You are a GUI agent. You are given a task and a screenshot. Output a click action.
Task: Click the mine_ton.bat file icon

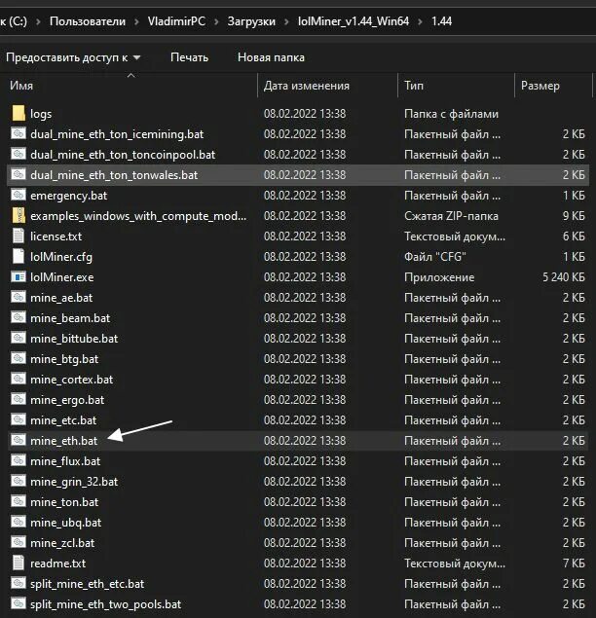tap(19, 502)
